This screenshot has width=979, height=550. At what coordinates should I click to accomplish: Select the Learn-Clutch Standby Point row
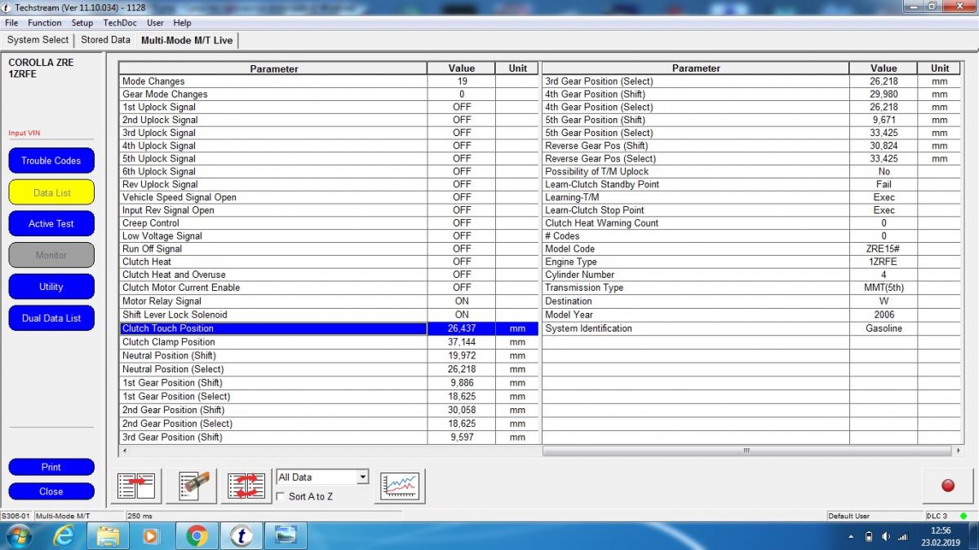pos(752,184)
